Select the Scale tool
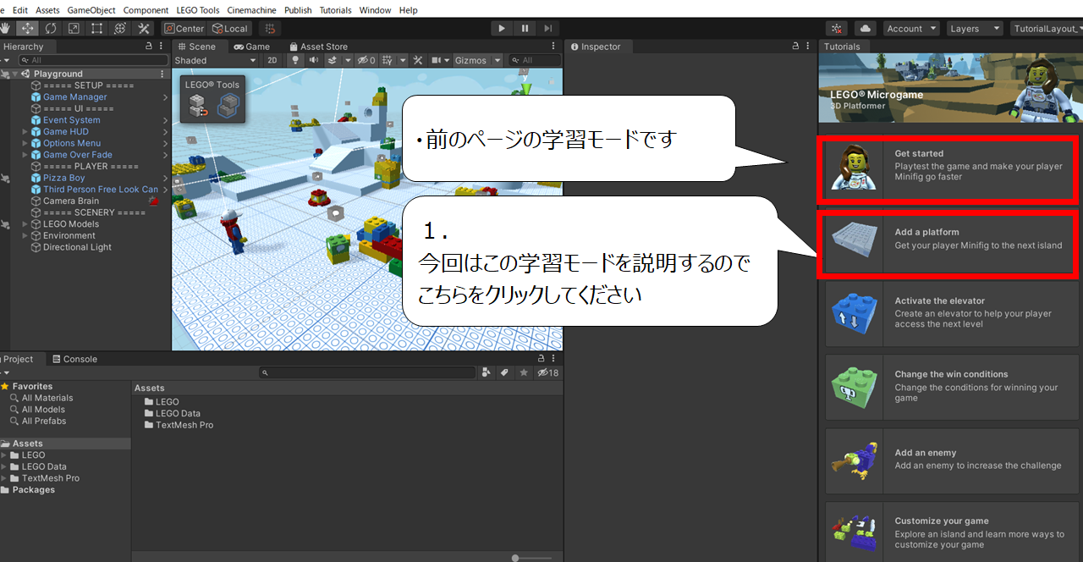The image size is (1083, 562). pos(74,28)
